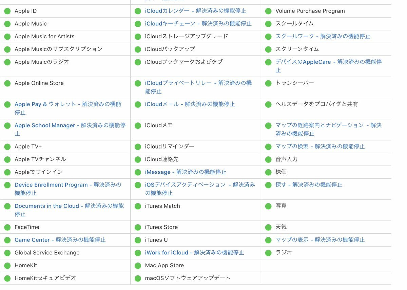The height and width of the screenshot is (290, 407).
Task: Open the 探す resolved outage link
Action: (x=309, y=185)
